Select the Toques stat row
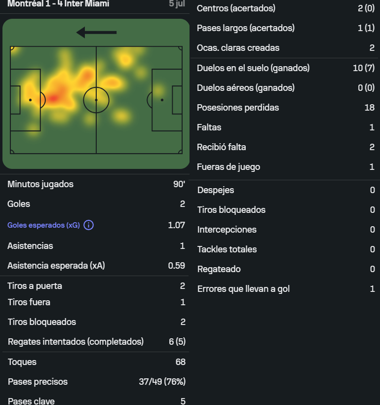The height and width of the screenshot is (405, 380). [96, 362]
